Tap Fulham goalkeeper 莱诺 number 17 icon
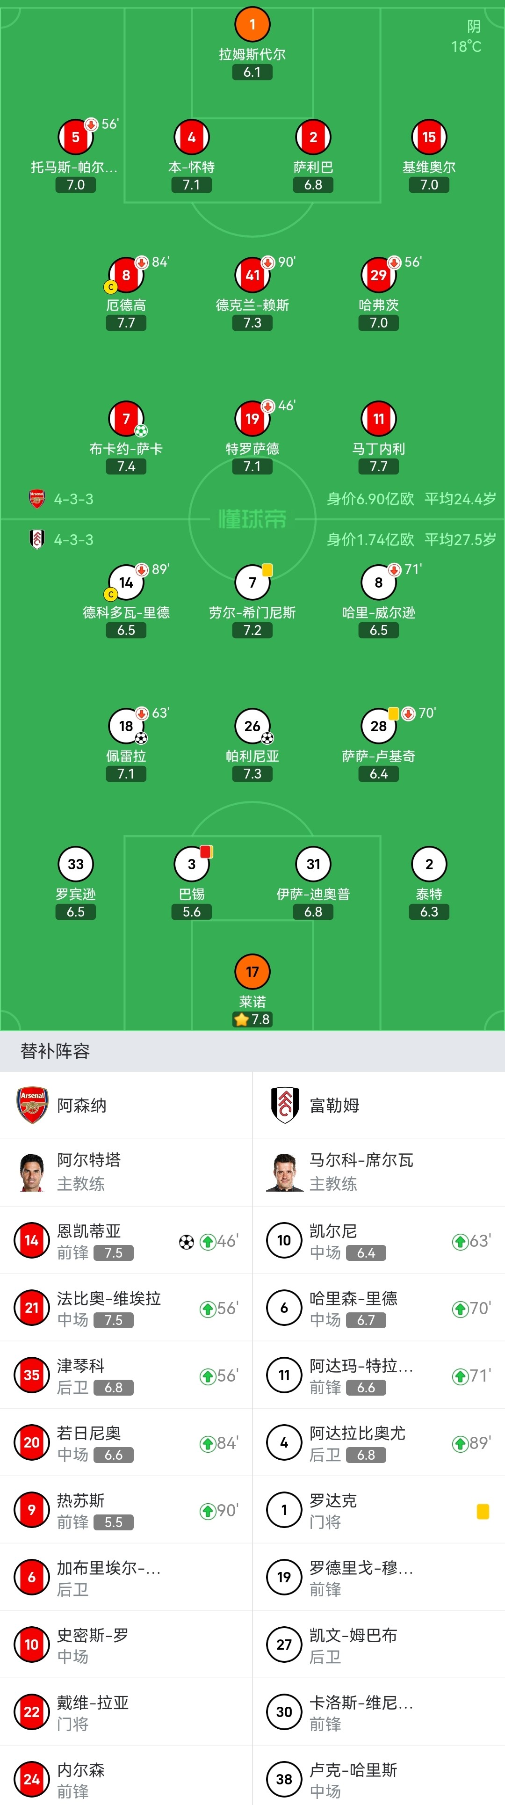Image resolution: width=505 pixels, height=1805 pixels. tap(252, 972)
